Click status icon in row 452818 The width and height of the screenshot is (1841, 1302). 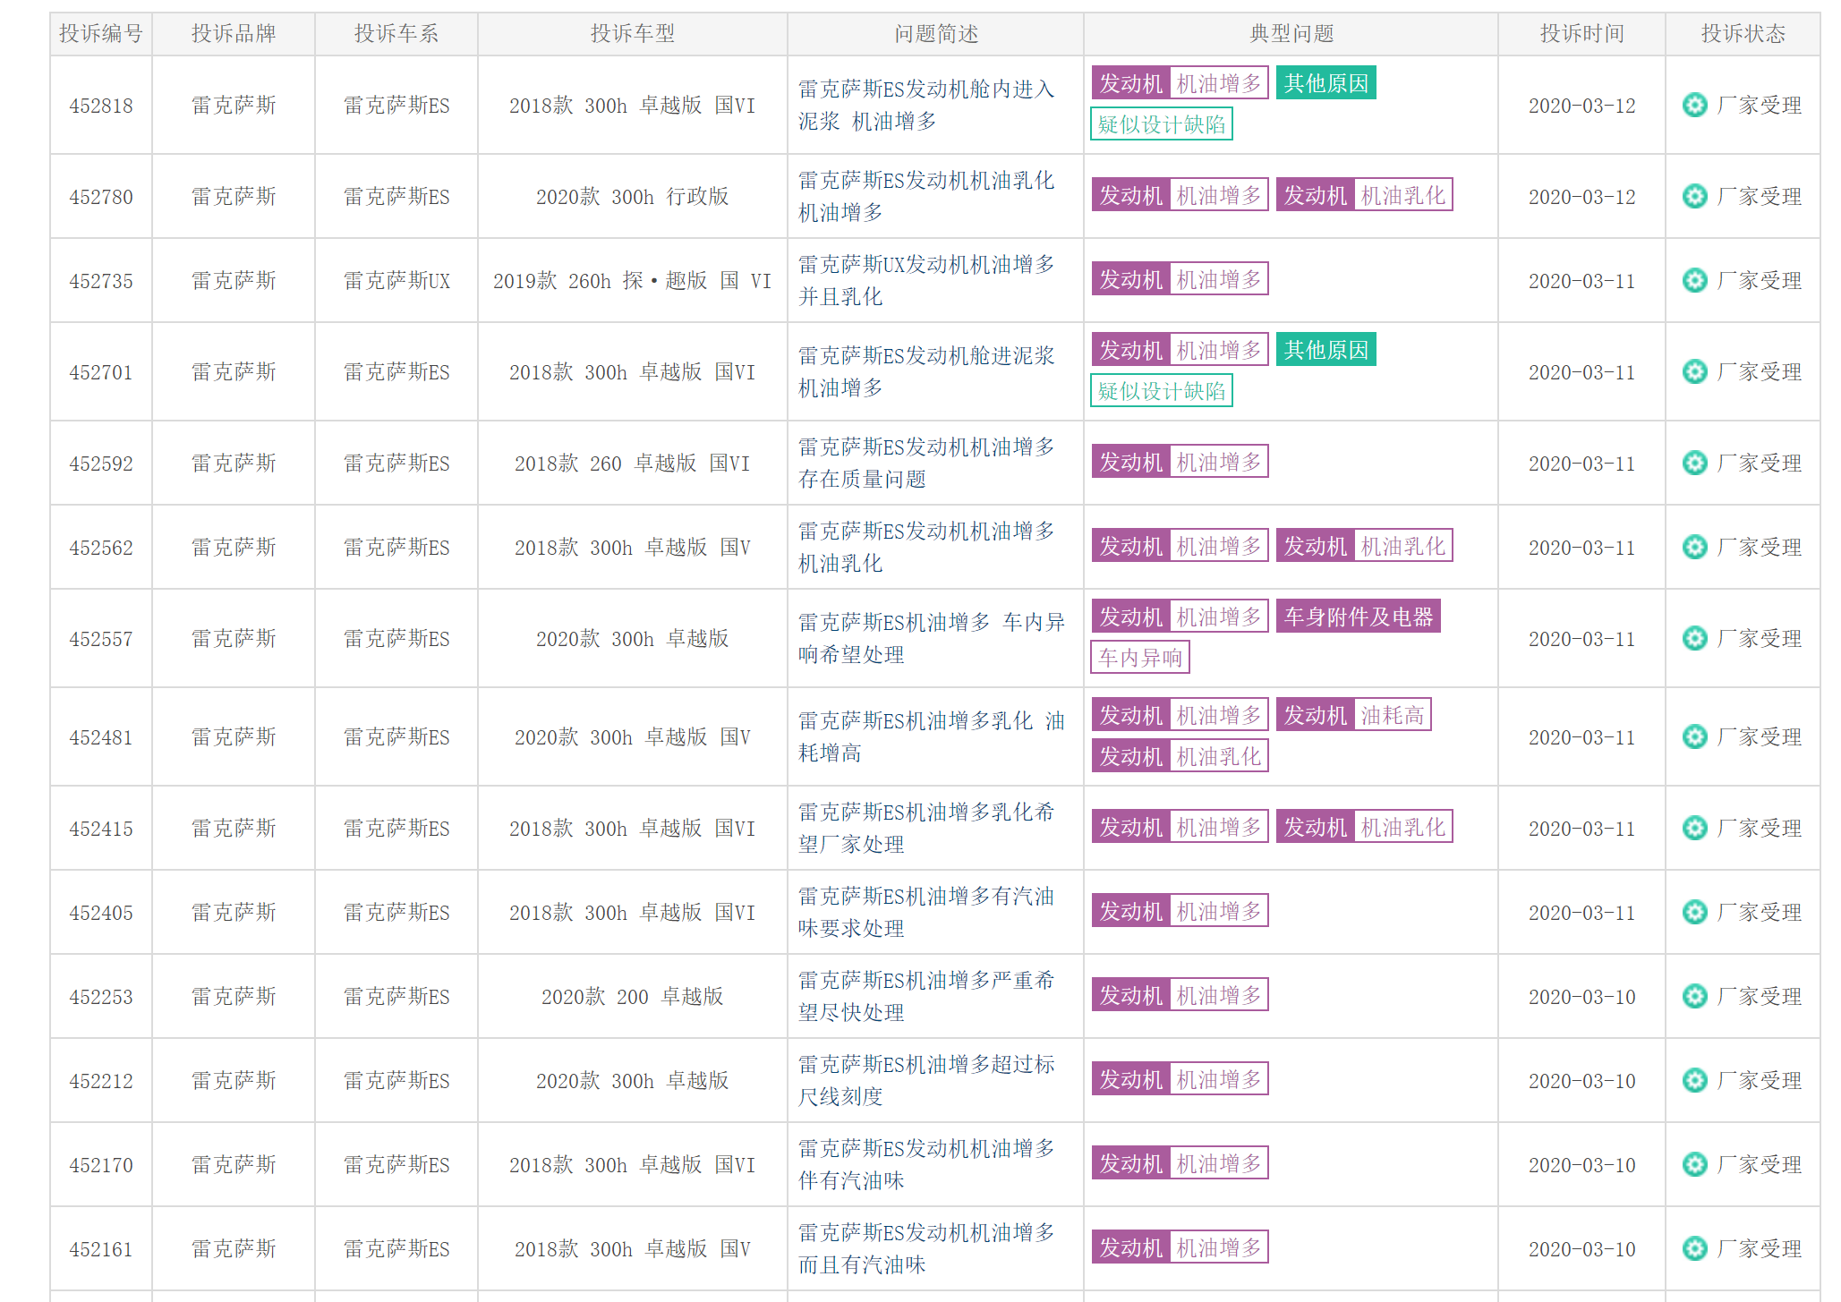(1694, 105)
